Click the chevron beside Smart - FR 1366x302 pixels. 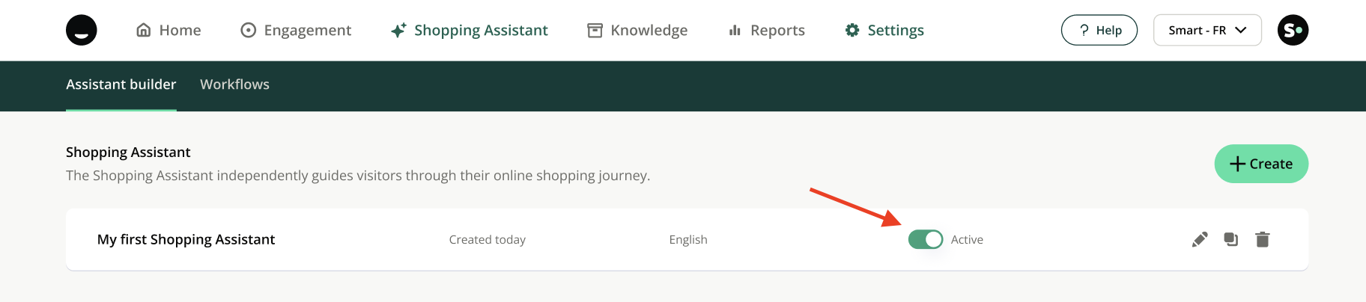click(x=1241, y=30)
